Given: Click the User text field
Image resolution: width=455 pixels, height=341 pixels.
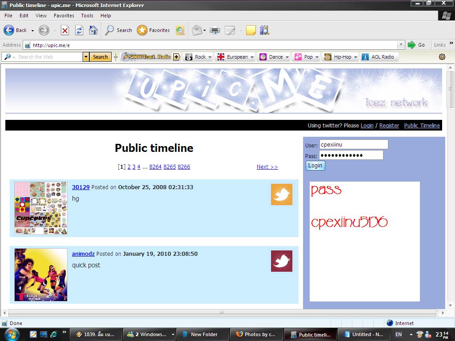Looking at the screenshot, I should click(x=354, y=144).
